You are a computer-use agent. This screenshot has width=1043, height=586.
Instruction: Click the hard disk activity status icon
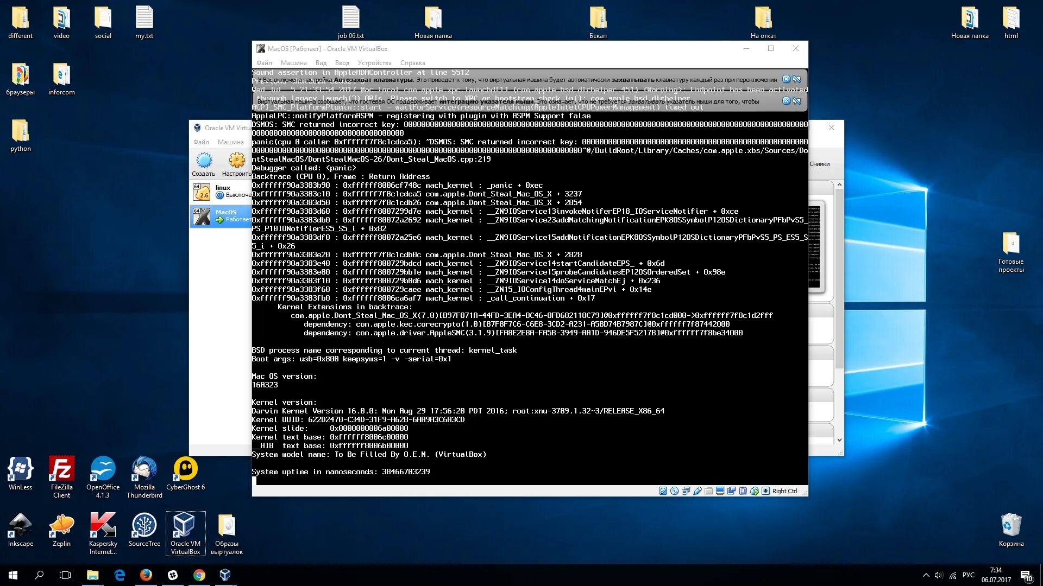coord(663,491)
